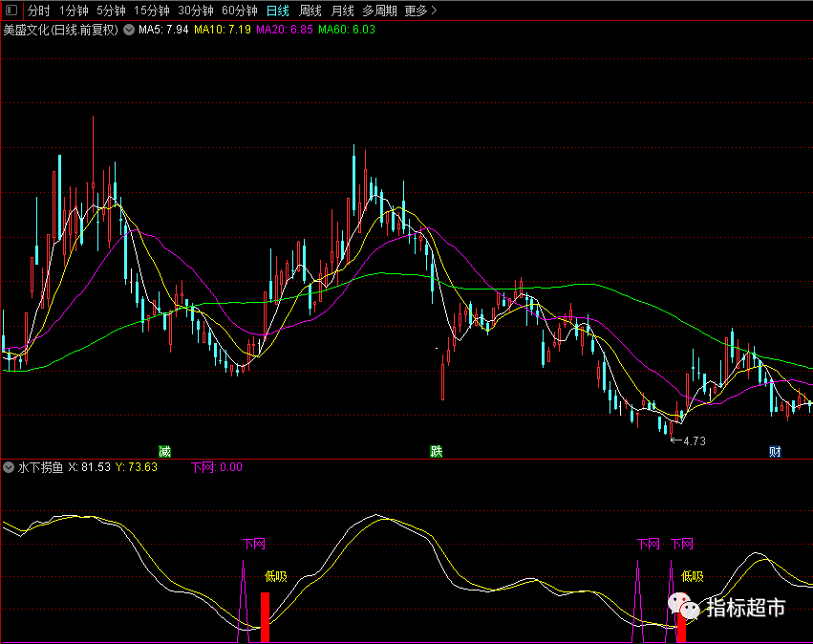Select the 60分钟 period tab
This screenshot has height=644, width=813.
tap(239, 11)
